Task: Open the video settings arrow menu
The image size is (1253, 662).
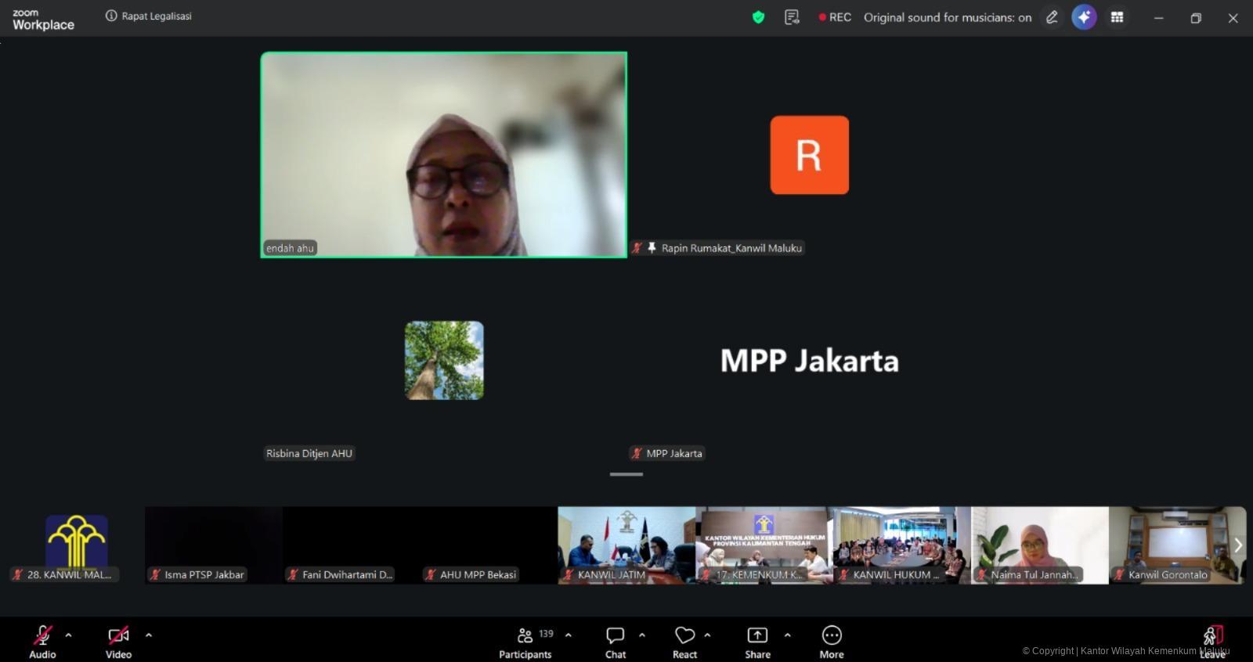Action: tap(149, 635)
